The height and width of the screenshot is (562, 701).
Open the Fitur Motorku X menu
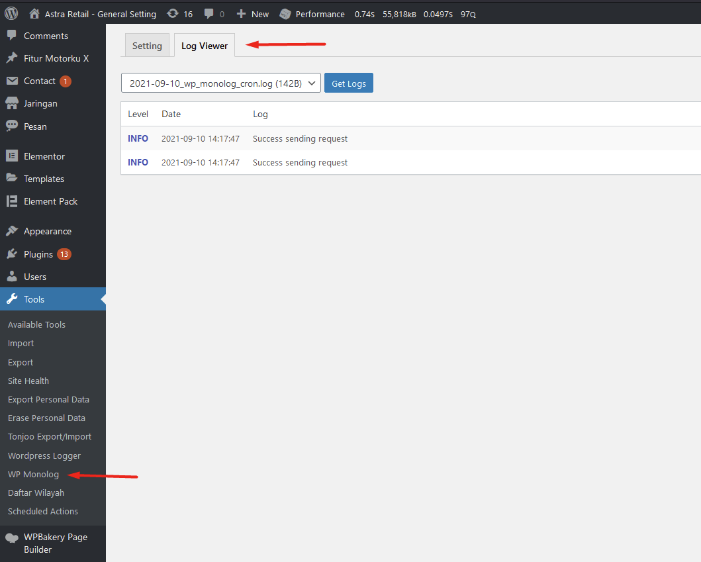[56, 58]
